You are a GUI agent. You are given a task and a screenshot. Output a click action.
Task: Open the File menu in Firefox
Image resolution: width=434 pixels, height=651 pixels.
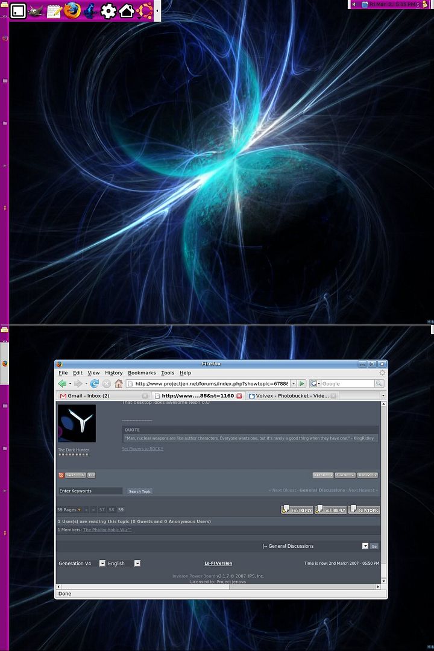coord(63,373)
